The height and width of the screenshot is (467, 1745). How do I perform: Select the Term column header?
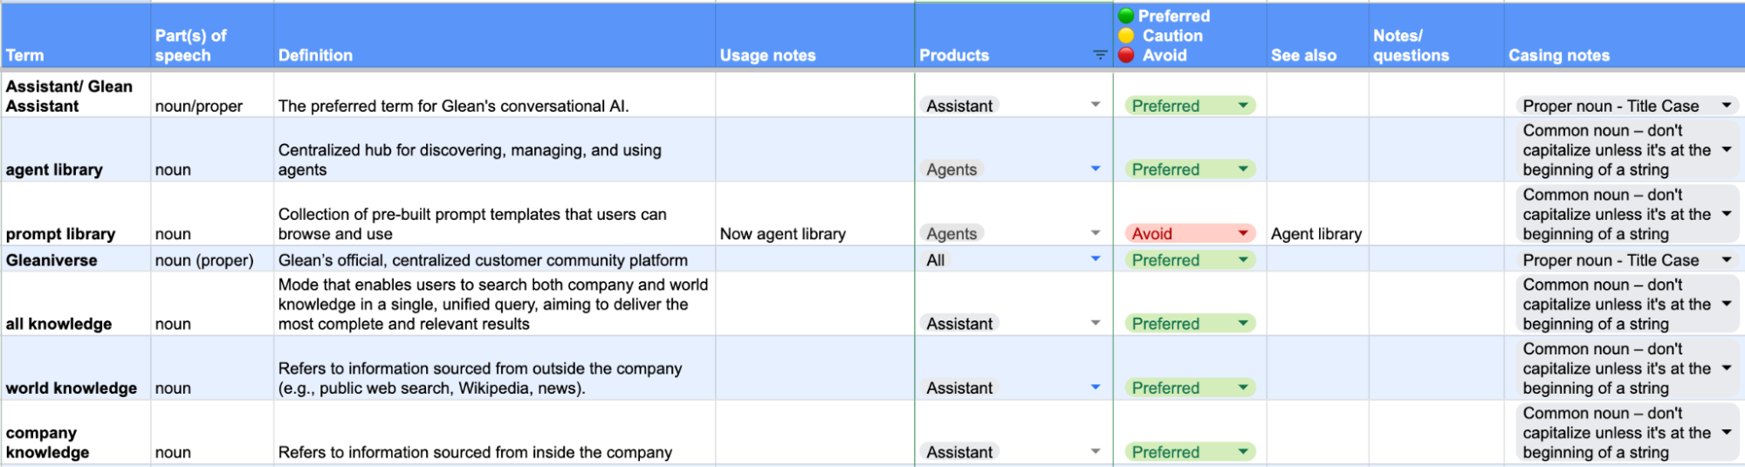point(75,36)
